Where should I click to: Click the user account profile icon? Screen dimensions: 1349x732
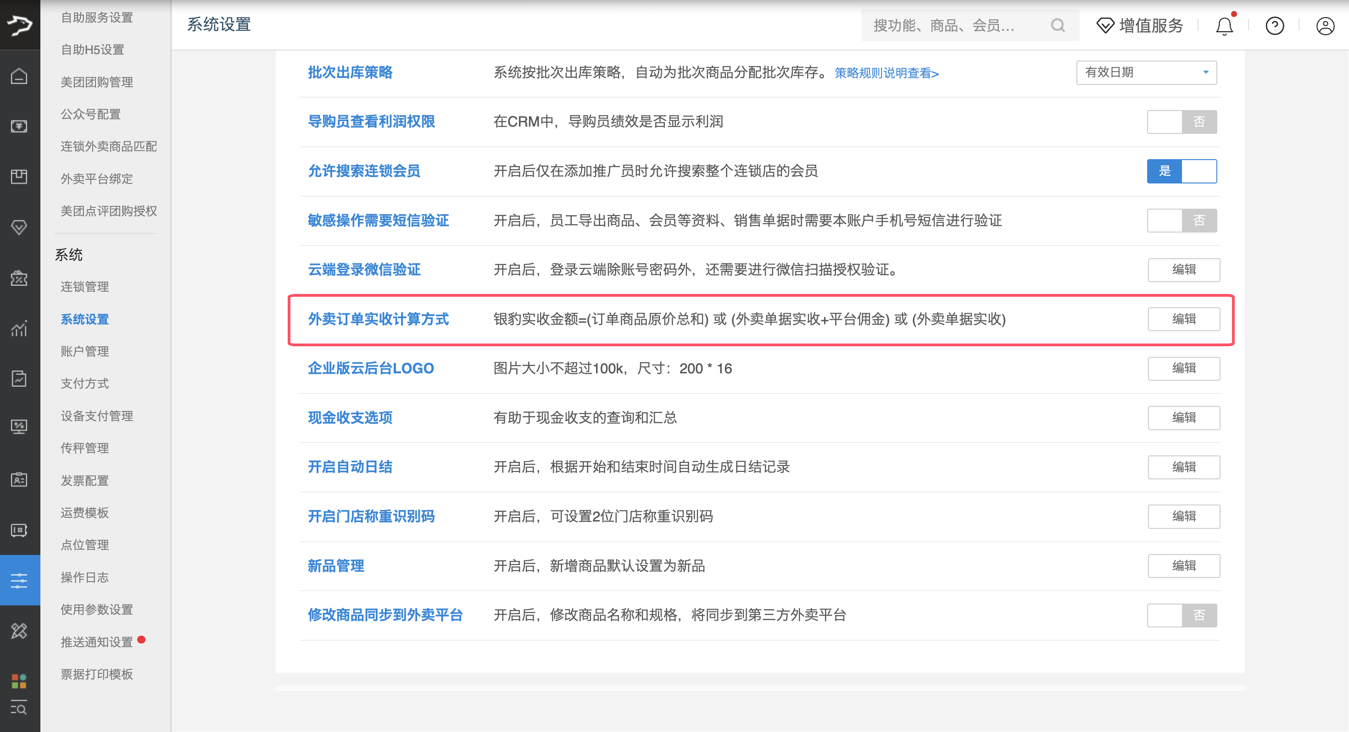tap(1325, 26)
